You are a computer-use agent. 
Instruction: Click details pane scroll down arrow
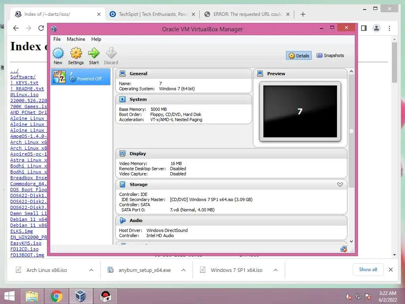[352, 241]
